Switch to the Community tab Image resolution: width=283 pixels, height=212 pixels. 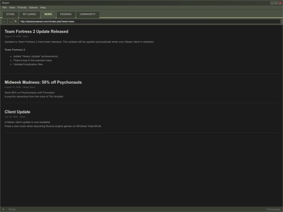pyautogui.click(x=88, y=14)
